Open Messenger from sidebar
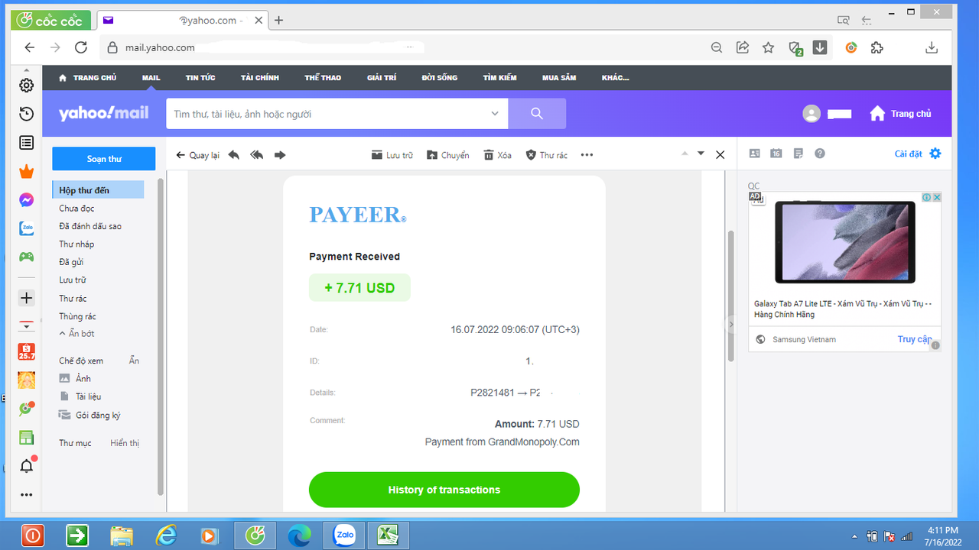979x550 pixels. pyautogui.click(x=26, y=200)
